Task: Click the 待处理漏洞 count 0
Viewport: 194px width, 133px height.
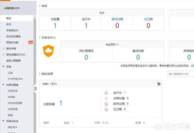Action: click(86, 57)
